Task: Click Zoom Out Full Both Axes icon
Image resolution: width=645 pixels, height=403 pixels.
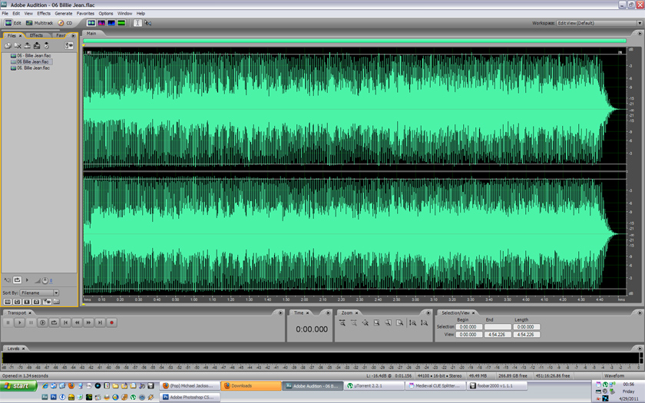Action: (365, 323)
